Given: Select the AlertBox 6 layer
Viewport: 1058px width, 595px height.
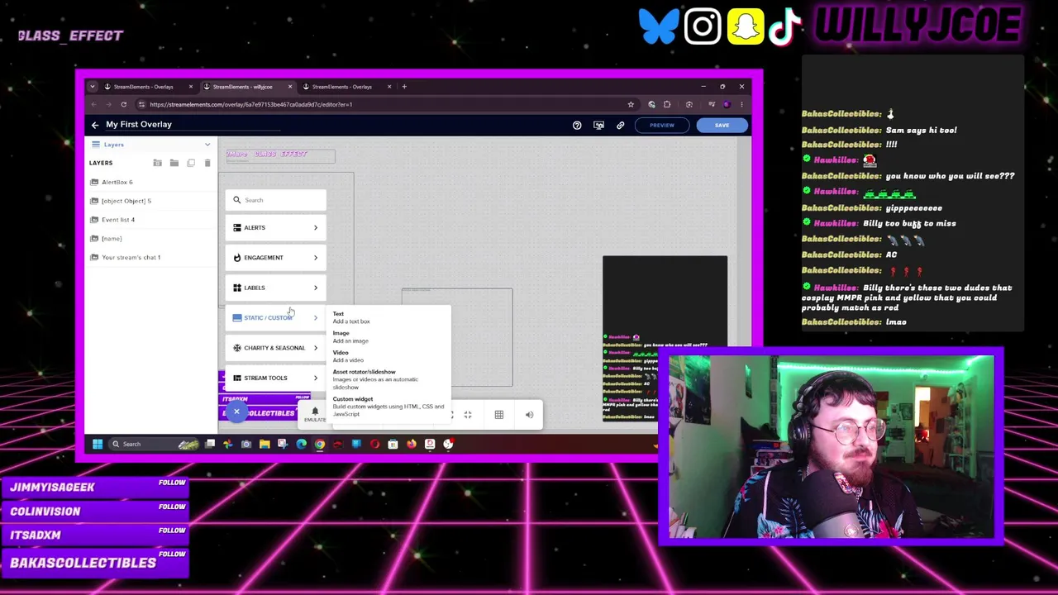Looking at the screenshot, I should [150, 183].
